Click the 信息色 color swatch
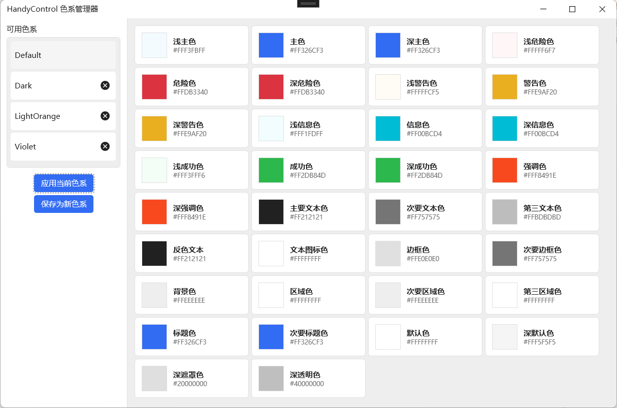 tap(387, 128)
